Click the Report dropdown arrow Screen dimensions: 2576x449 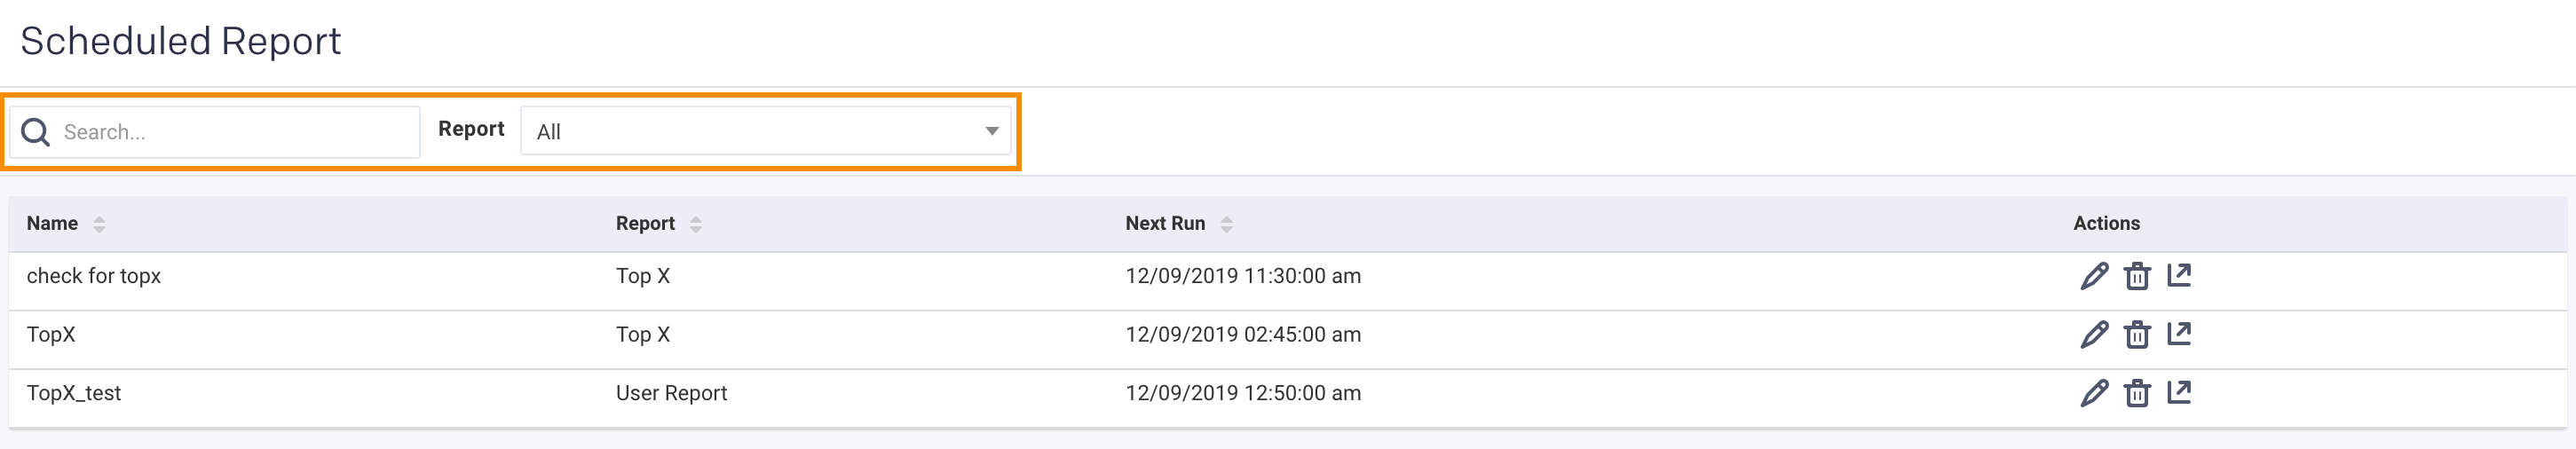[991, 131]
